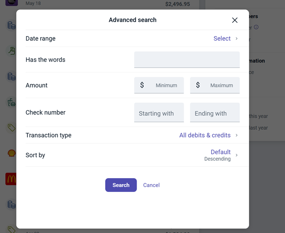The height and width of the screenshot is (233, 285).
Task: Click the Maximum amount field
Action: coord(215,85)
